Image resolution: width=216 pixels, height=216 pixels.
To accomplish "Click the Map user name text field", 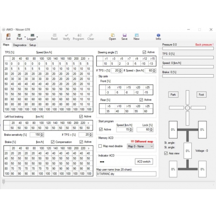I will [x=126, y=174].
